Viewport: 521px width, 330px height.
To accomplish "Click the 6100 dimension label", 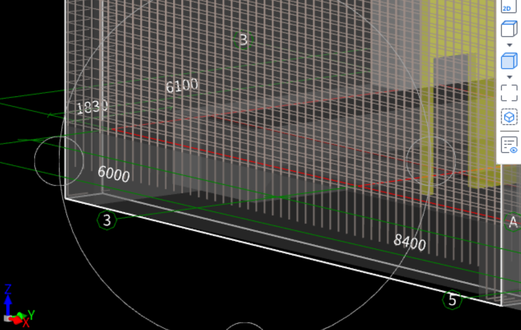I will (x=182, y=86).
